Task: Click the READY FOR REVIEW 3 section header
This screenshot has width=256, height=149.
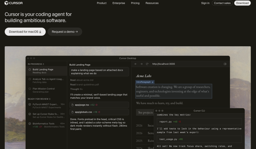Action: pos(39,99)
